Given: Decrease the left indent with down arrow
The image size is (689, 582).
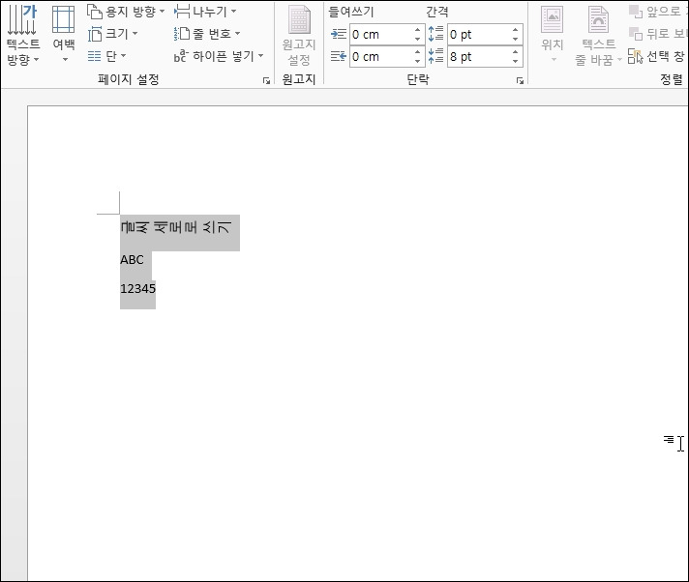Looking at the screenshot, I should coord(418,39).
